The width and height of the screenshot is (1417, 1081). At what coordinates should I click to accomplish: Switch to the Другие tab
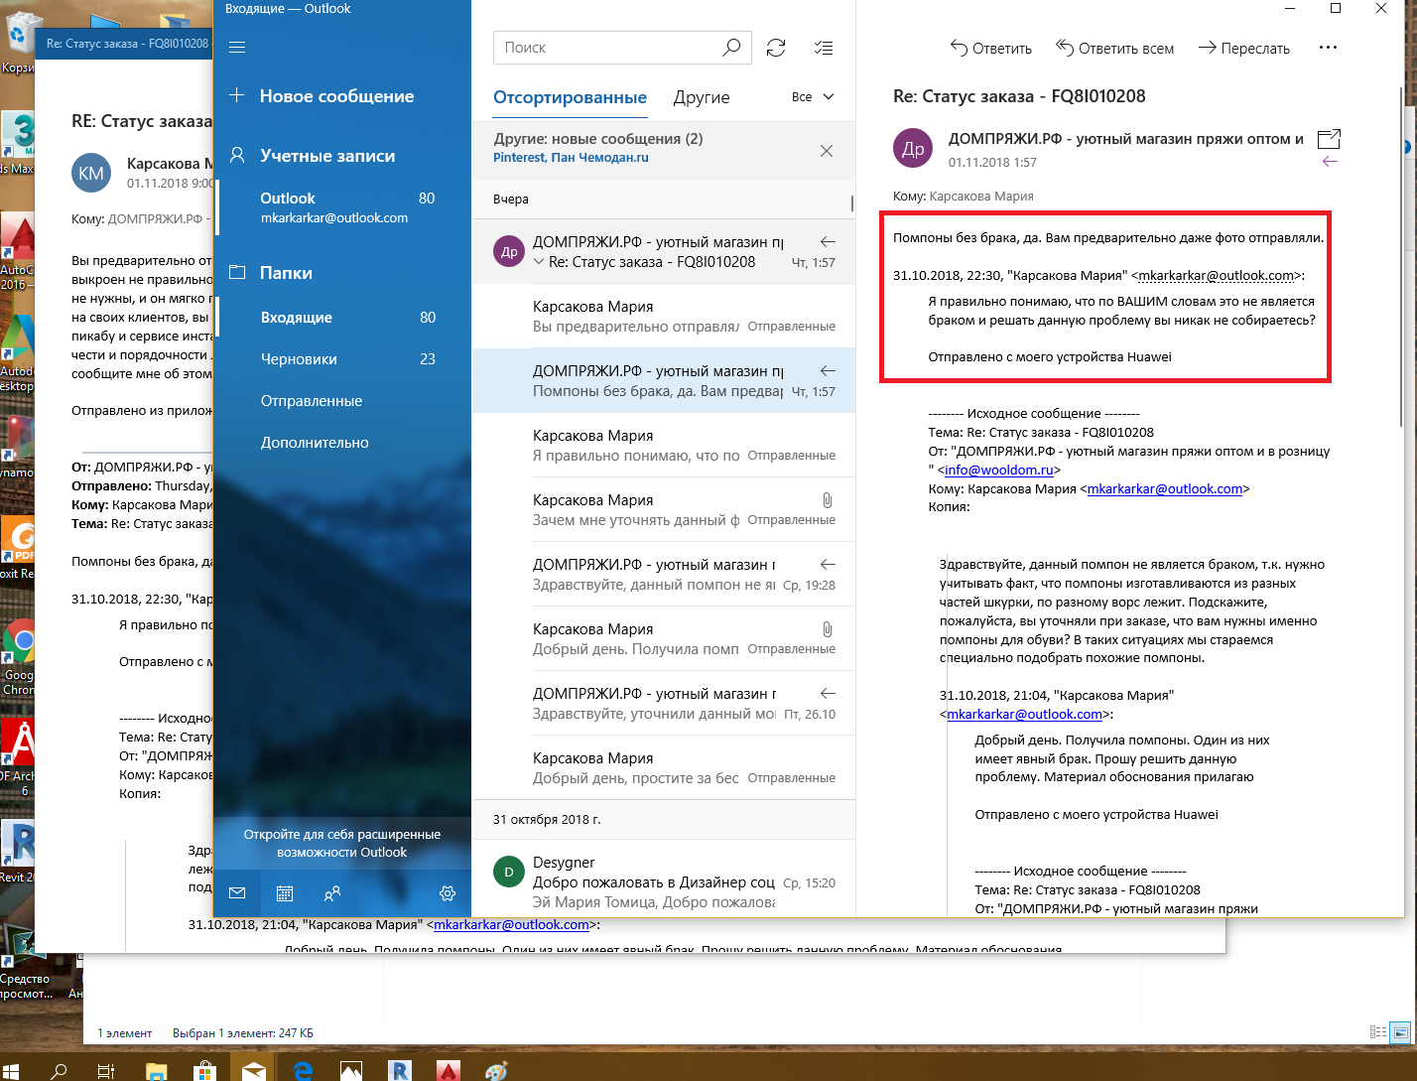point(702,97)
